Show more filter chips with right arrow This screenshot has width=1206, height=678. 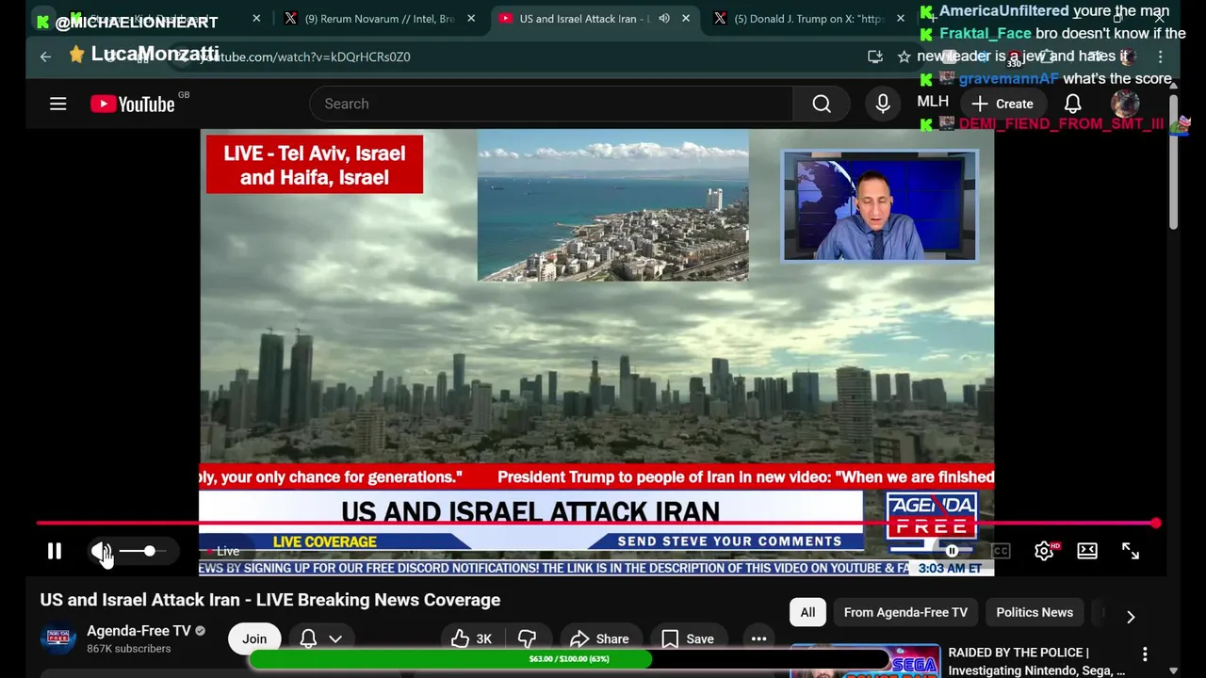1131,617
